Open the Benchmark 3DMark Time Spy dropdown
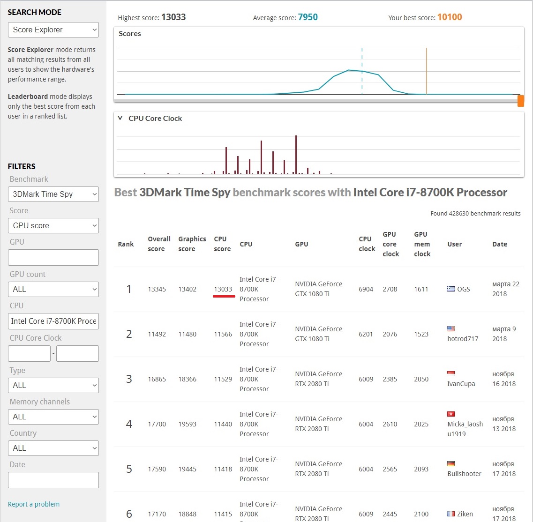The width and height of the screenshot is (533, 522). tap(53, 194)
